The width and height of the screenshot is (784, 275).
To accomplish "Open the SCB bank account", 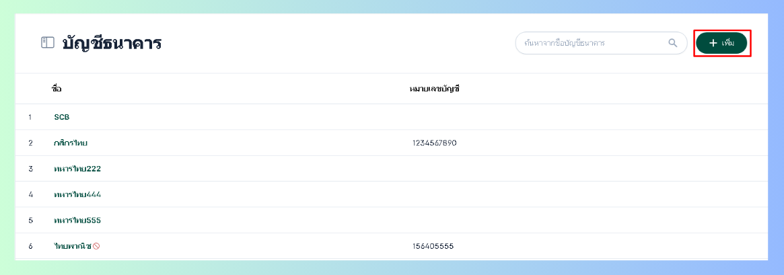I will pos(62,117).
